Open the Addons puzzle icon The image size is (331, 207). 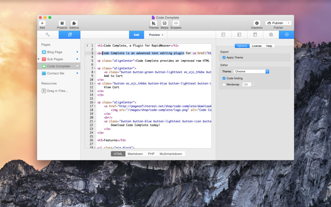coord(74,23)
